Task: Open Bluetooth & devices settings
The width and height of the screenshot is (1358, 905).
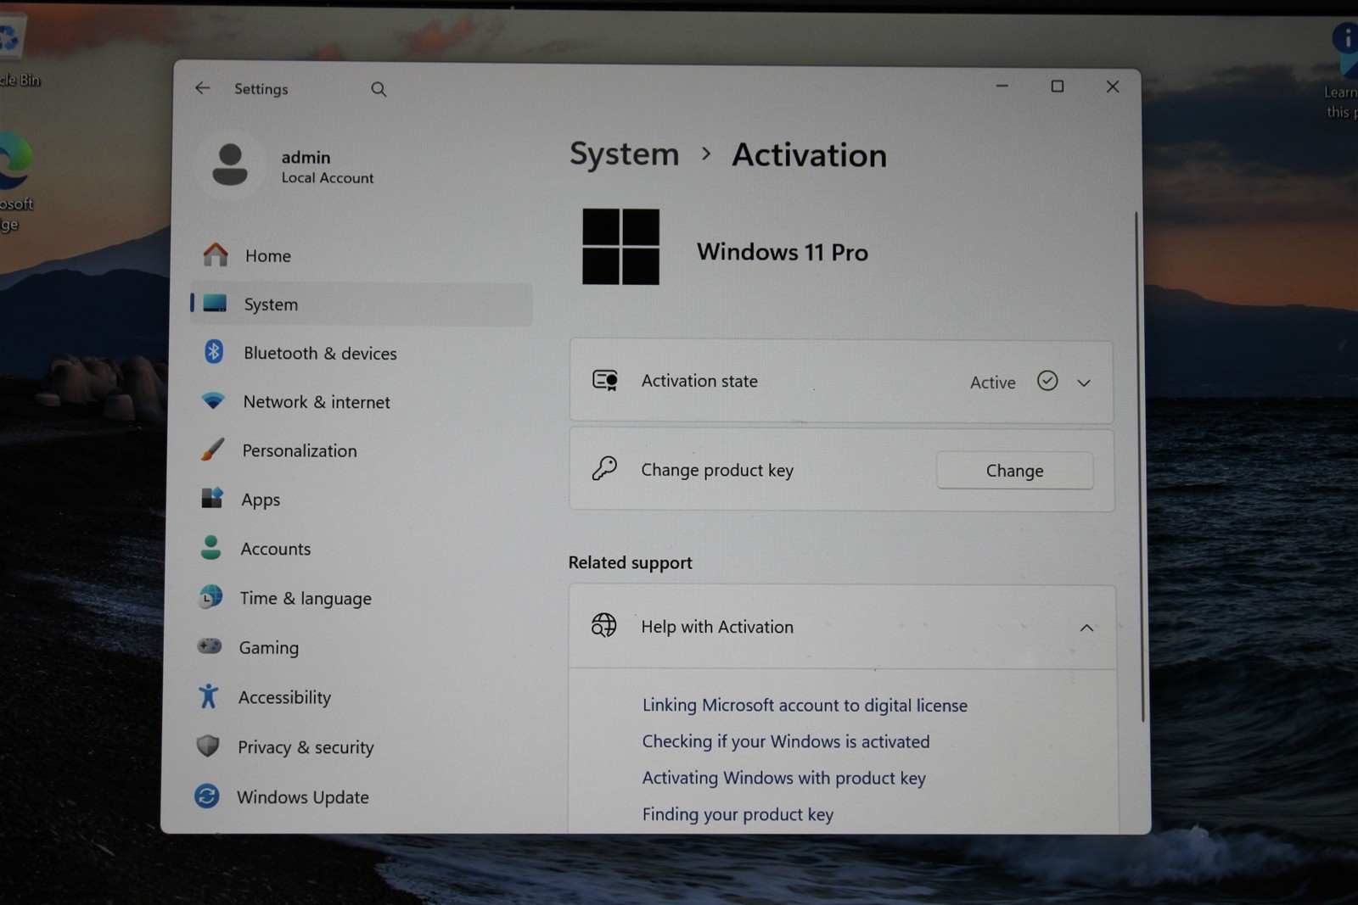Action: (362, 353)
